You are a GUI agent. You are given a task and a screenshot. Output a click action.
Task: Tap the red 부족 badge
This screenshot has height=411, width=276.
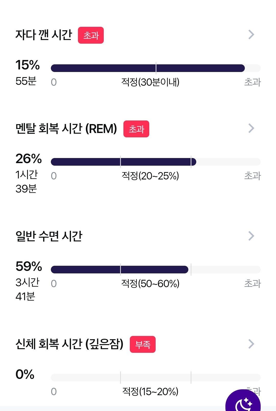click(x=143, y=344)
